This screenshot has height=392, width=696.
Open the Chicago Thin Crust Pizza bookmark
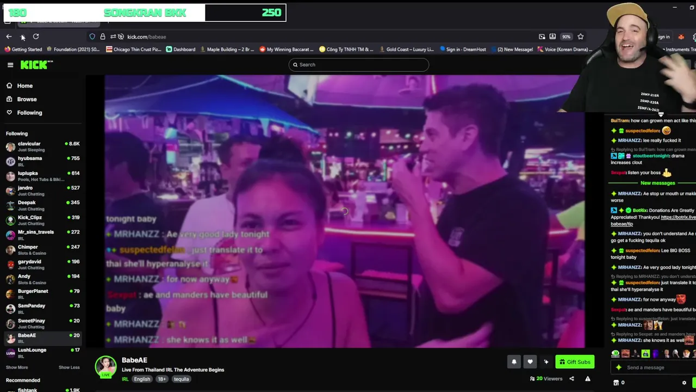(133, 50)
